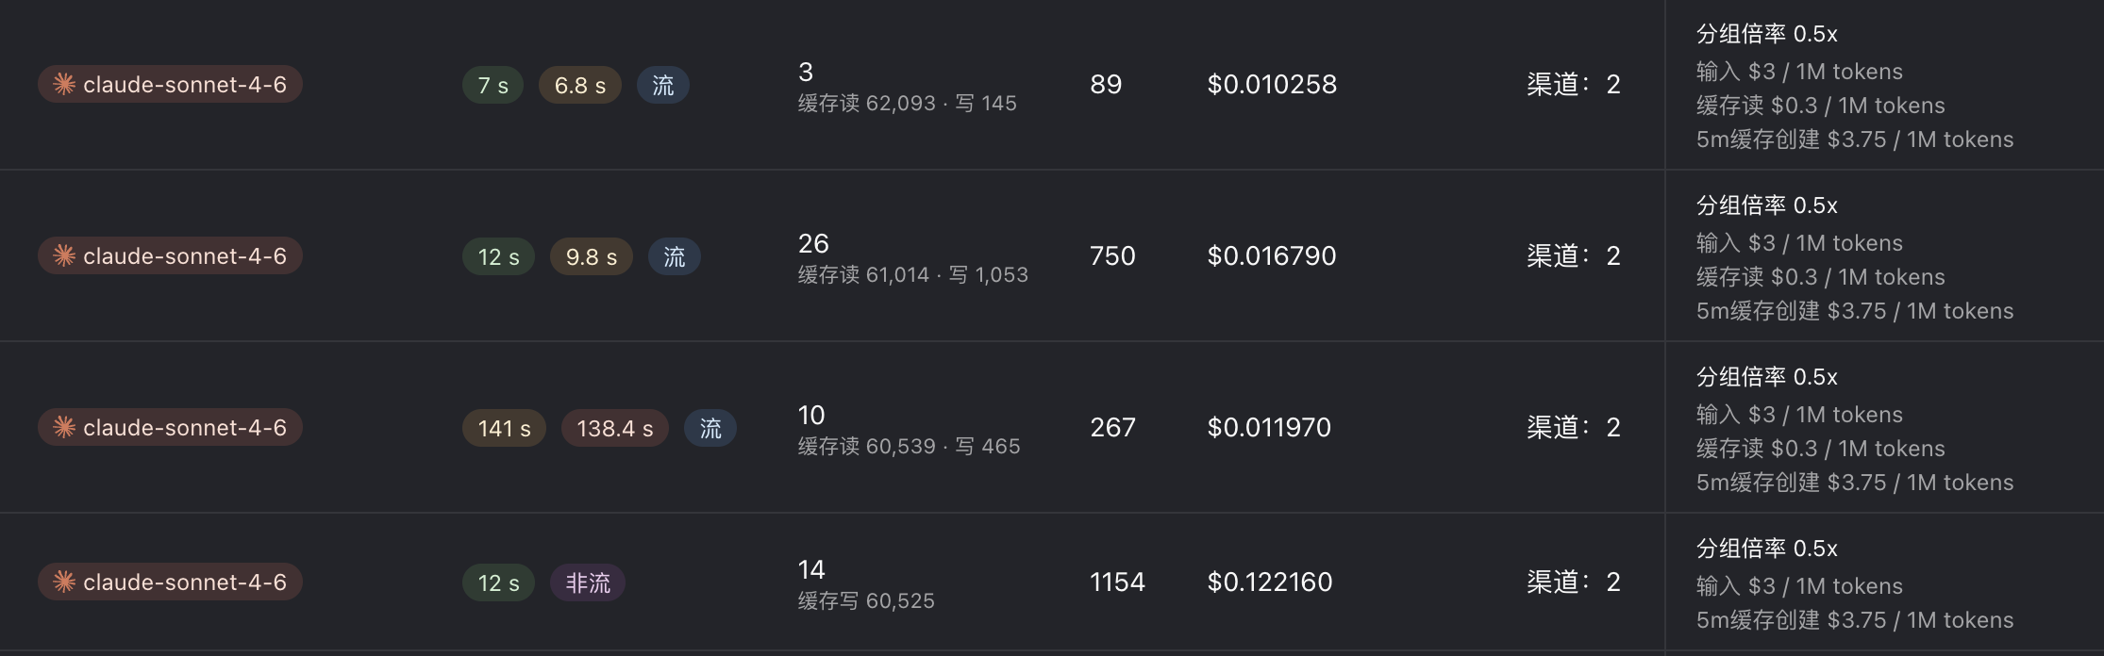Viewport: 2104px width, 656px height.
Task: Click the 141 s duration badge
Action: pyautogui.click(x=504, y=428)
